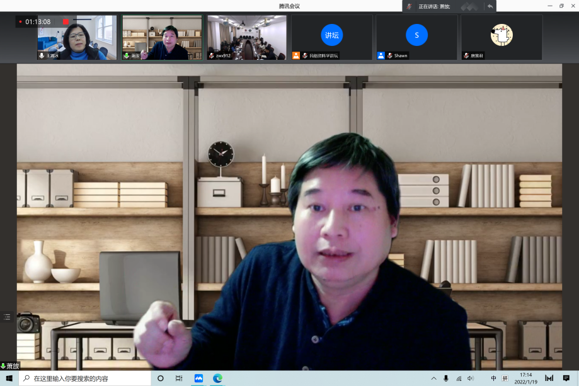Click the network icon in system tray
579x386 pixels.
click(459, 378)
